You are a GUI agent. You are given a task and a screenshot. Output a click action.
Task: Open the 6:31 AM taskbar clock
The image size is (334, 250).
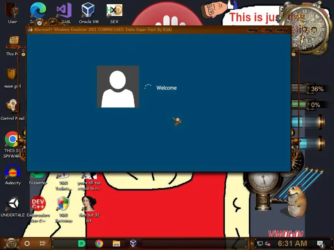pos(293,243)
